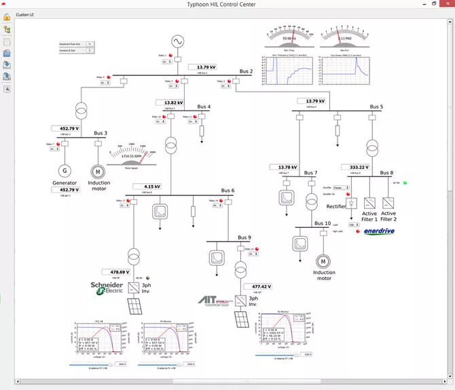The height and width of the screenshot is (390, 455).
Task: Click the Schneider 3ph Inv. converter icon
Action: coord(134,288)
